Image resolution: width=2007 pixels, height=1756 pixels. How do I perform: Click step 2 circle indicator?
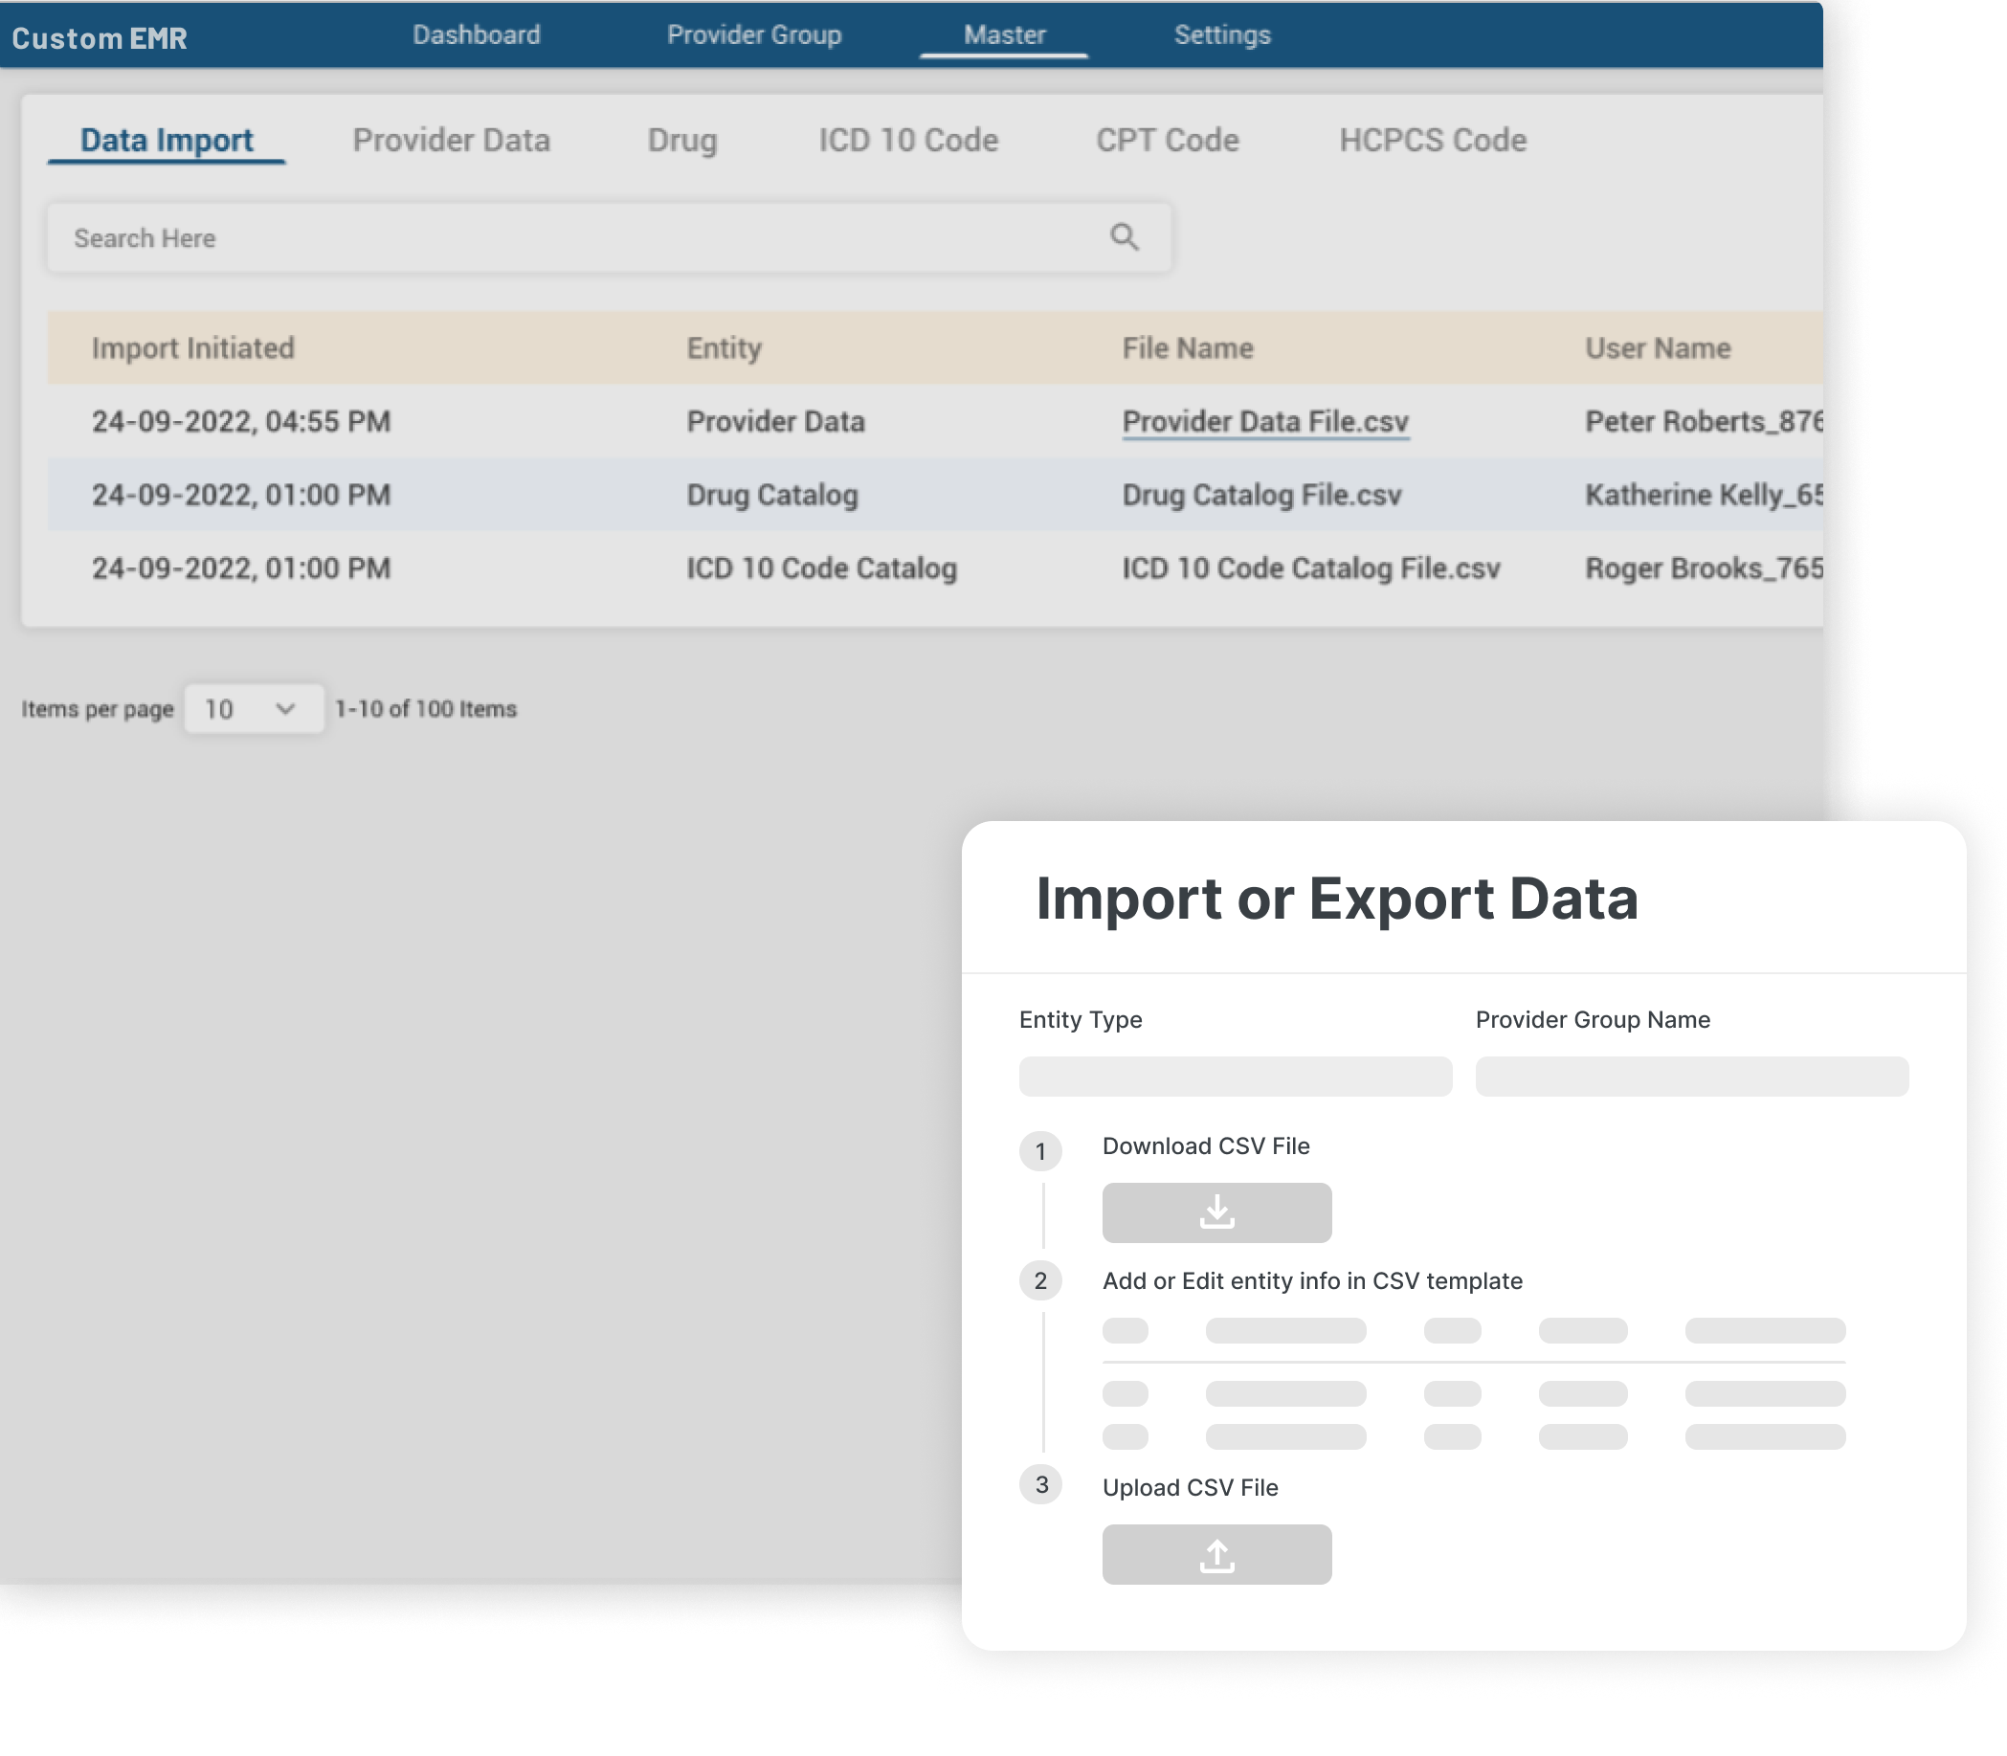[x=1040, y=1280]
